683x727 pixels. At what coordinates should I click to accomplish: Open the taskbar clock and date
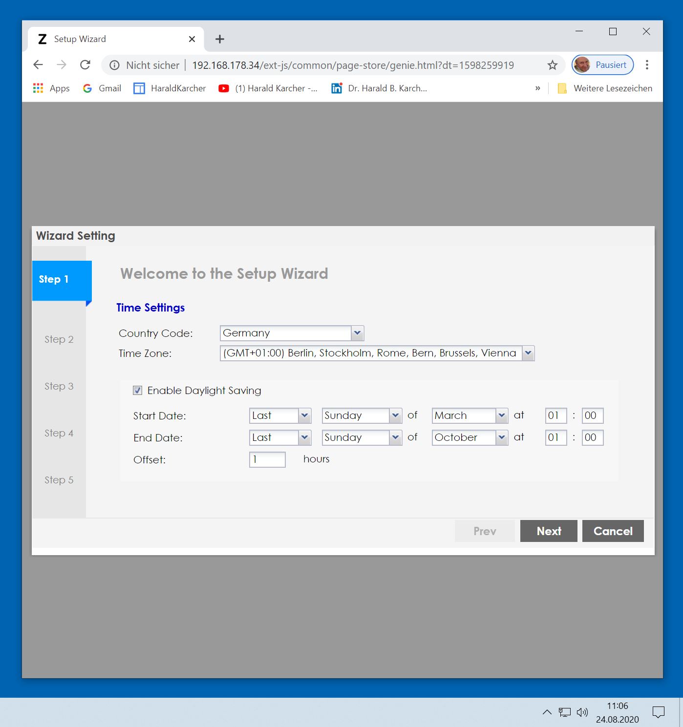click(618, 712)
